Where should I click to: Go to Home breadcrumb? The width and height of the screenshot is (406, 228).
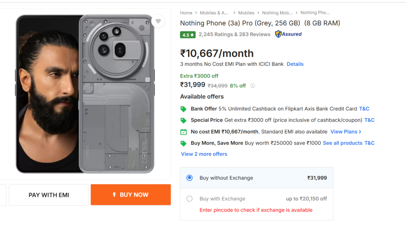(x=186, y=13)
